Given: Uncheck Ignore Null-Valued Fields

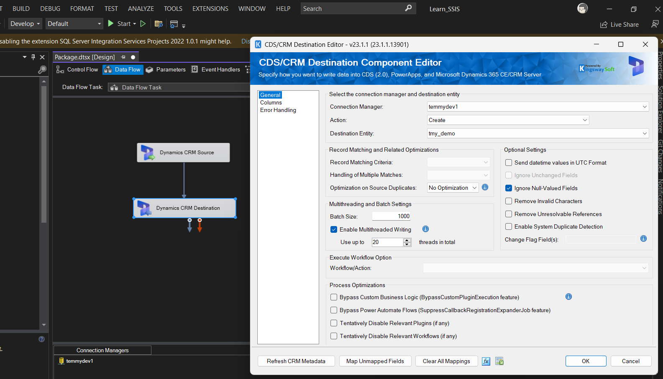Looking at the screenshot, I should click(x=509, y=188).
